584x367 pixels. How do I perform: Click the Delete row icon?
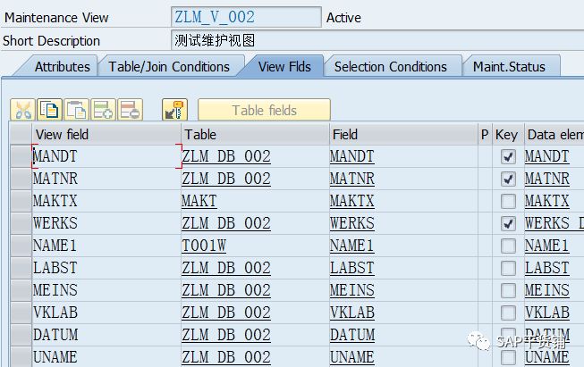[x=130, y=111]
